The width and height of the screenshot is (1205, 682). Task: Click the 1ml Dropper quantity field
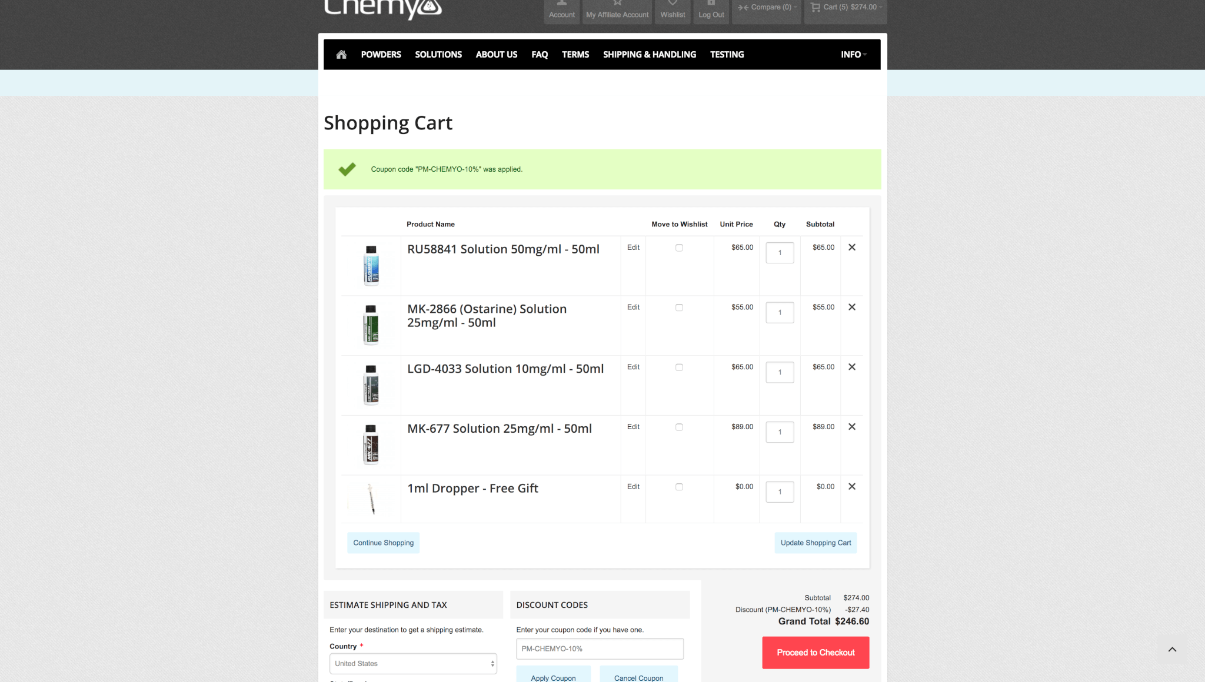[780, 492]
